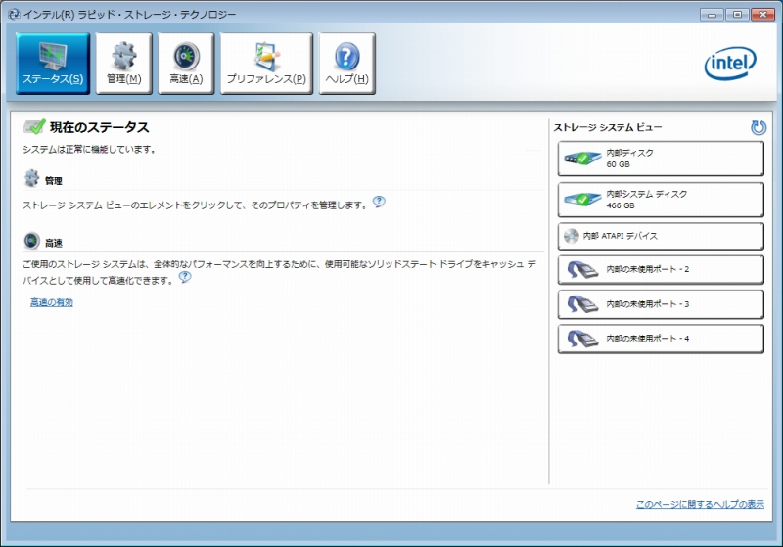Select 内部の未使用ポート - 3
The image size is (783, 547).
[661, 304]
